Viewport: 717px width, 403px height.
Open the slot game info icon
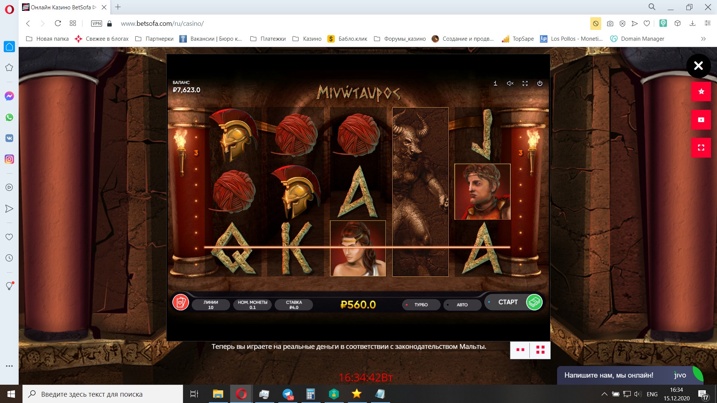click(x=495, y=84)
